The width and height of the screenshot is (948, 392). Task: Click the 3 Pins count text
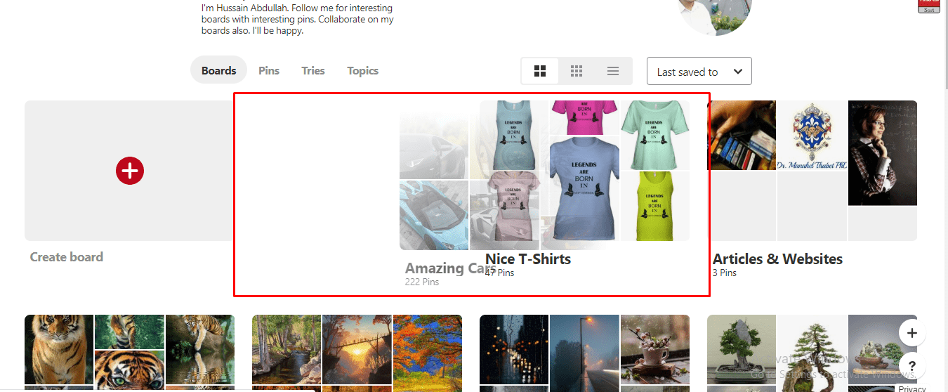(x=725, y=273)
